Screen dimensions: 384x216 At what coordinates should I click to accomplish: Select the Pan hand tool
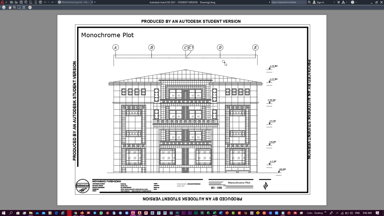pos(10,7)
